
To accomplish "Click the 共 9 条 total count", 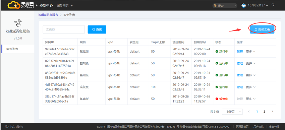I will (215, 112).
